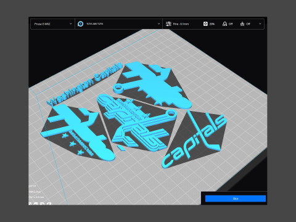Click the print profile sliders icon
Image resolution: width=296 pixels, height=222 pixels.
tap(168, 24)
